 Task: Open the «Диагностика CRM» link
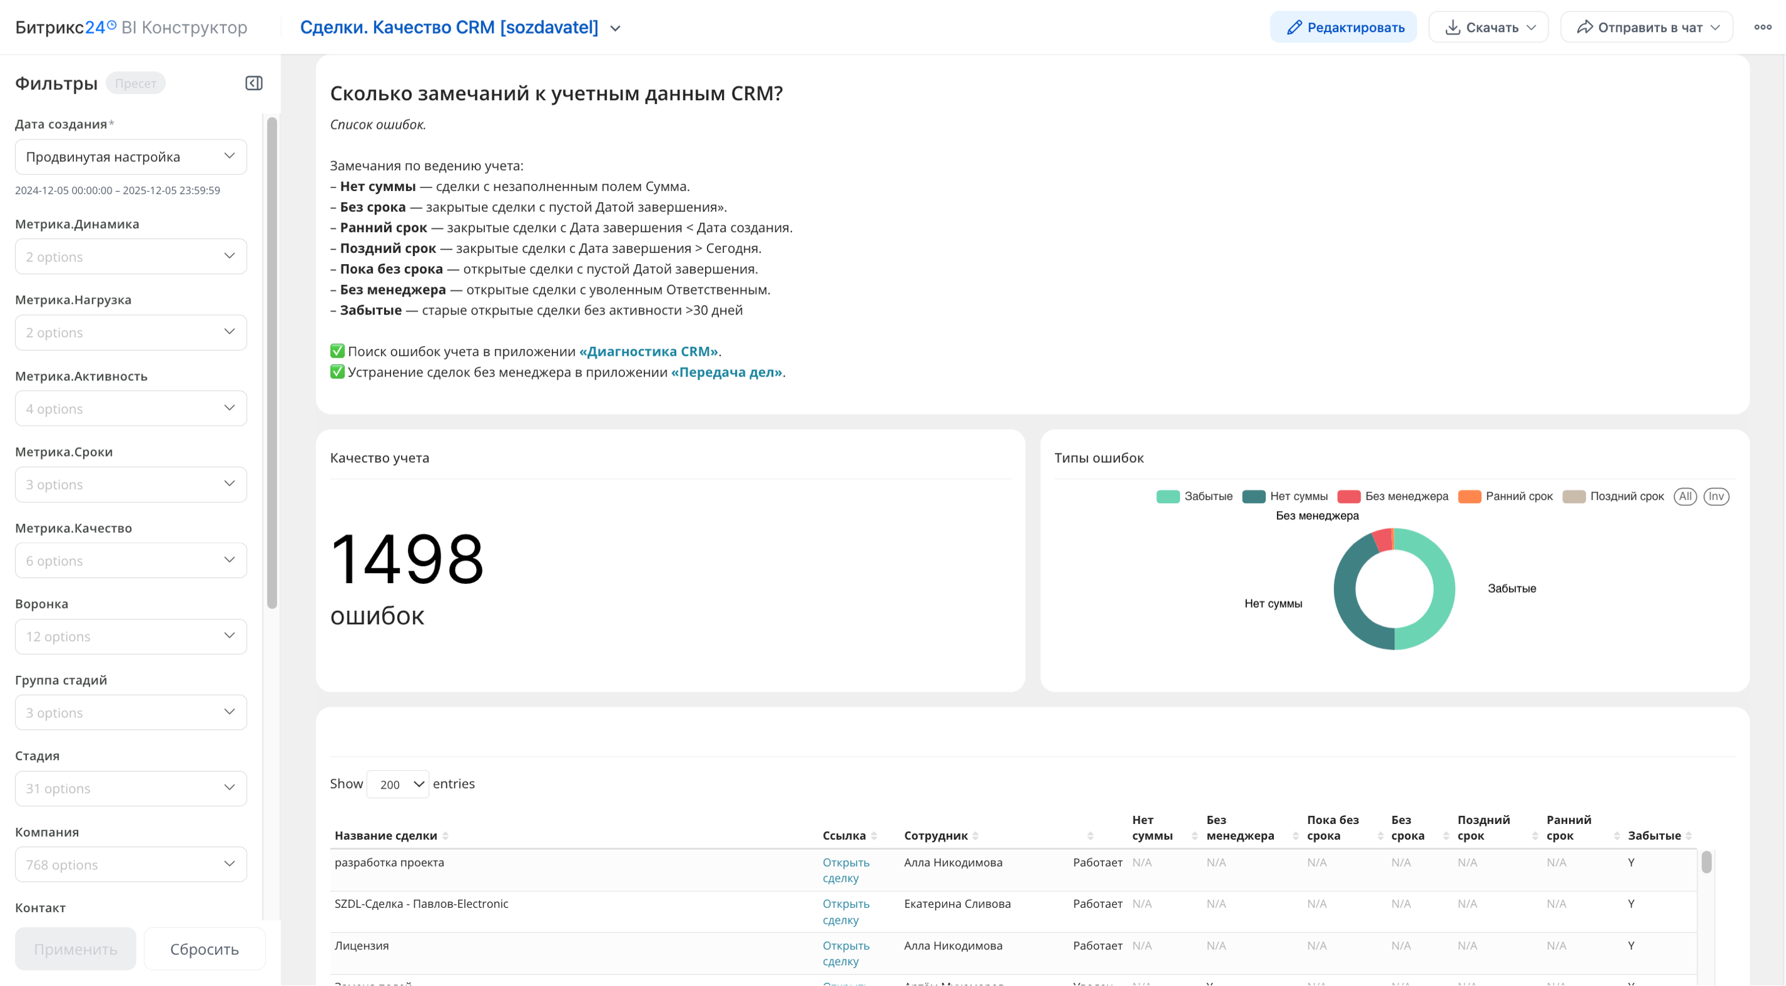coord(648,351)
